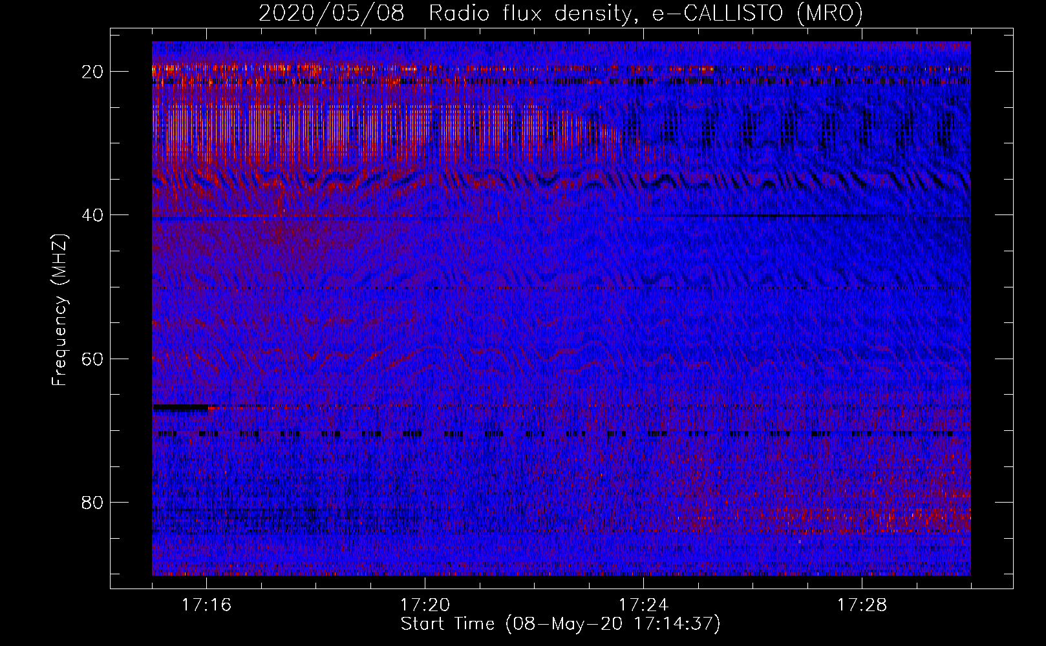The image size is (1046, 646).
Task: Click the y-axis label "Frequency (MHZ)"
Action: pos(59,310)
